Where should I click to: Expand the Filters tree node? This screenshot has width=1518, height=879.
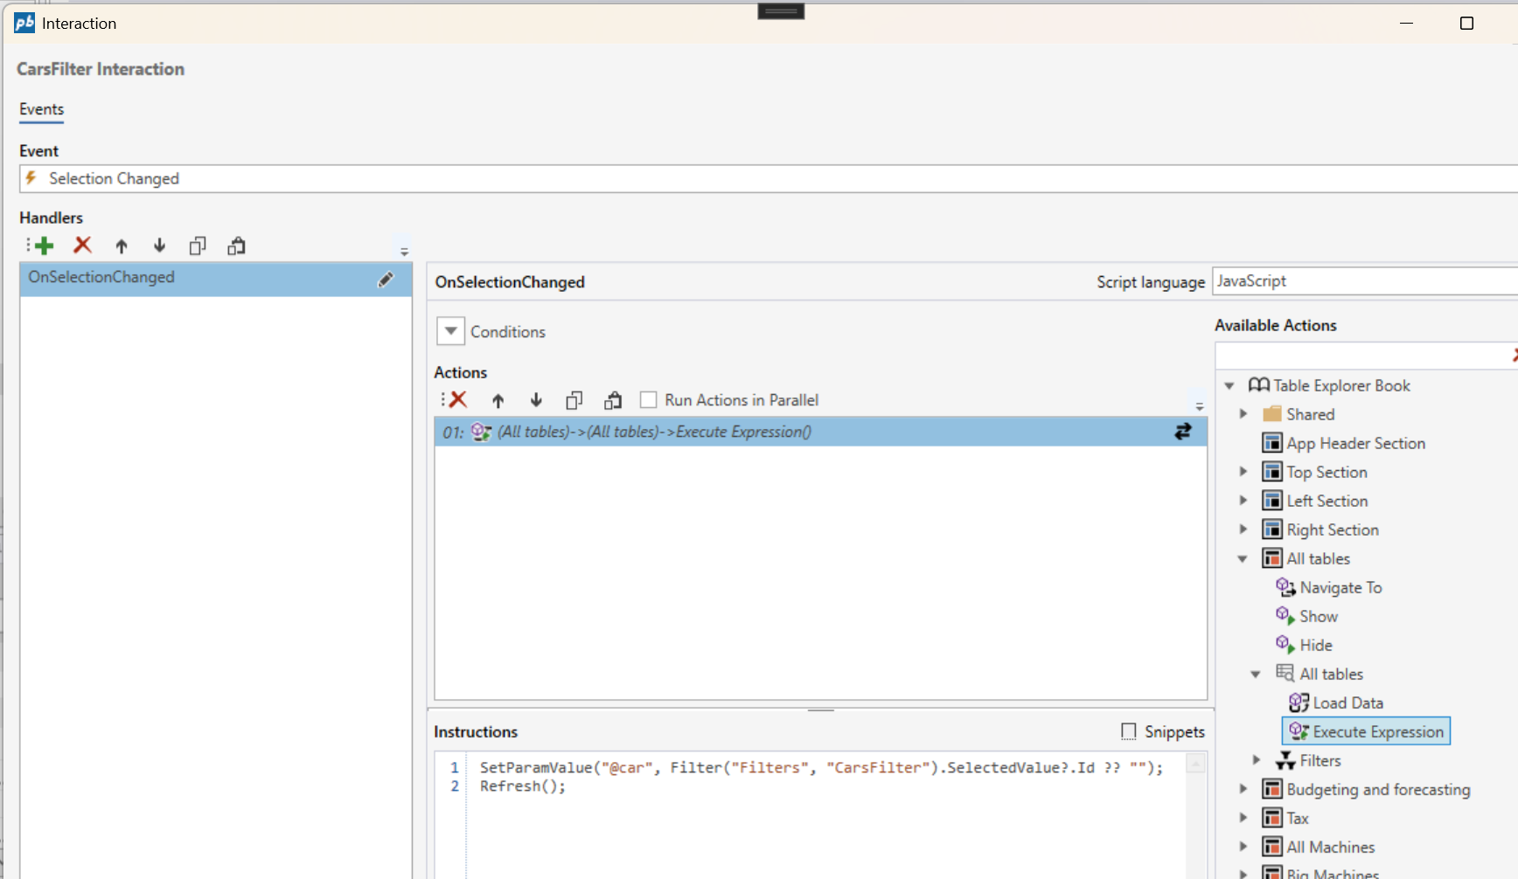pyautogui.click(x=1257, y=760)
